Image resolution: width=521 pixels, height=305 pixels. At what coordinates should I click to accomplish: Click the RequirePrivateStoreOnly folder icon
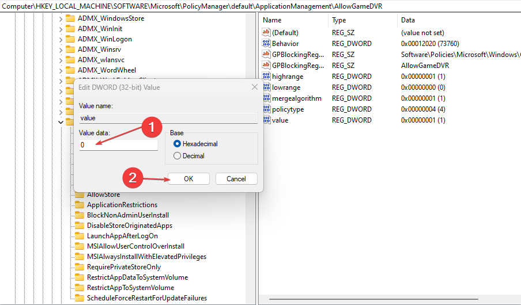(x=80, y=266)
